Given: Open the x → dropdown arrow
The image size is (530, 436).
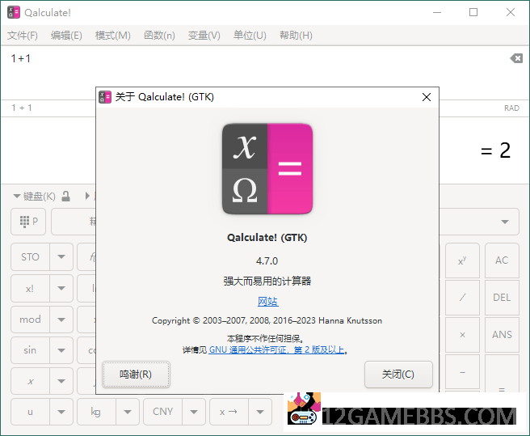Looking at the screenshot, I should 260,412.
